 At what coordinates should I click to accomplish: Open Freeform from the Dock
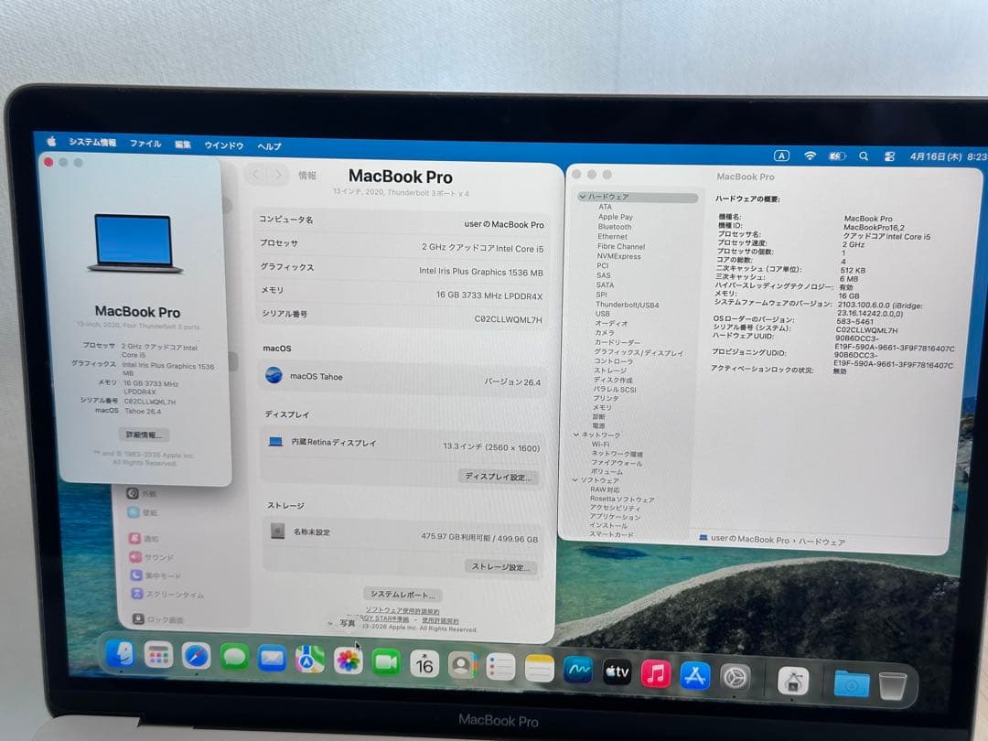pyautogui.click(x=578, y=671)
